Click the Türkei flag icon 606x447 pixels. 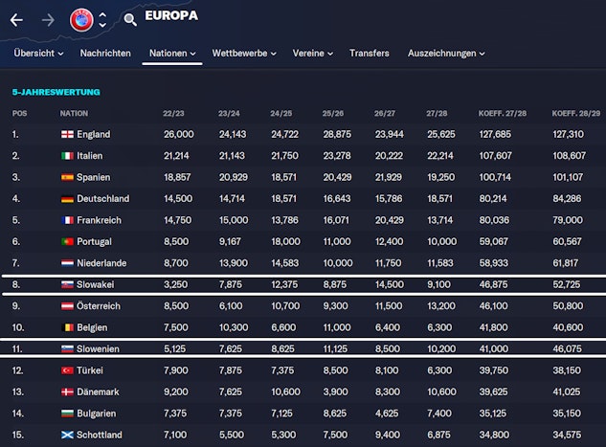[x=67, y=370]
